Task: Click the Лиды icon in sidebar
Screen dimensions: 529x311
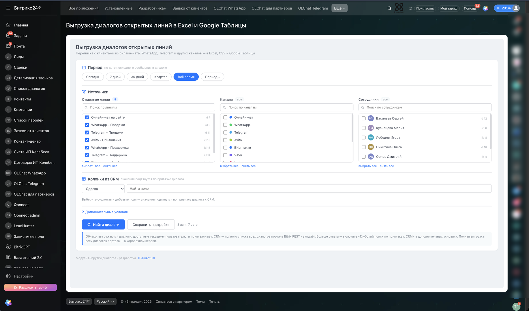Action: click(8, 57)
